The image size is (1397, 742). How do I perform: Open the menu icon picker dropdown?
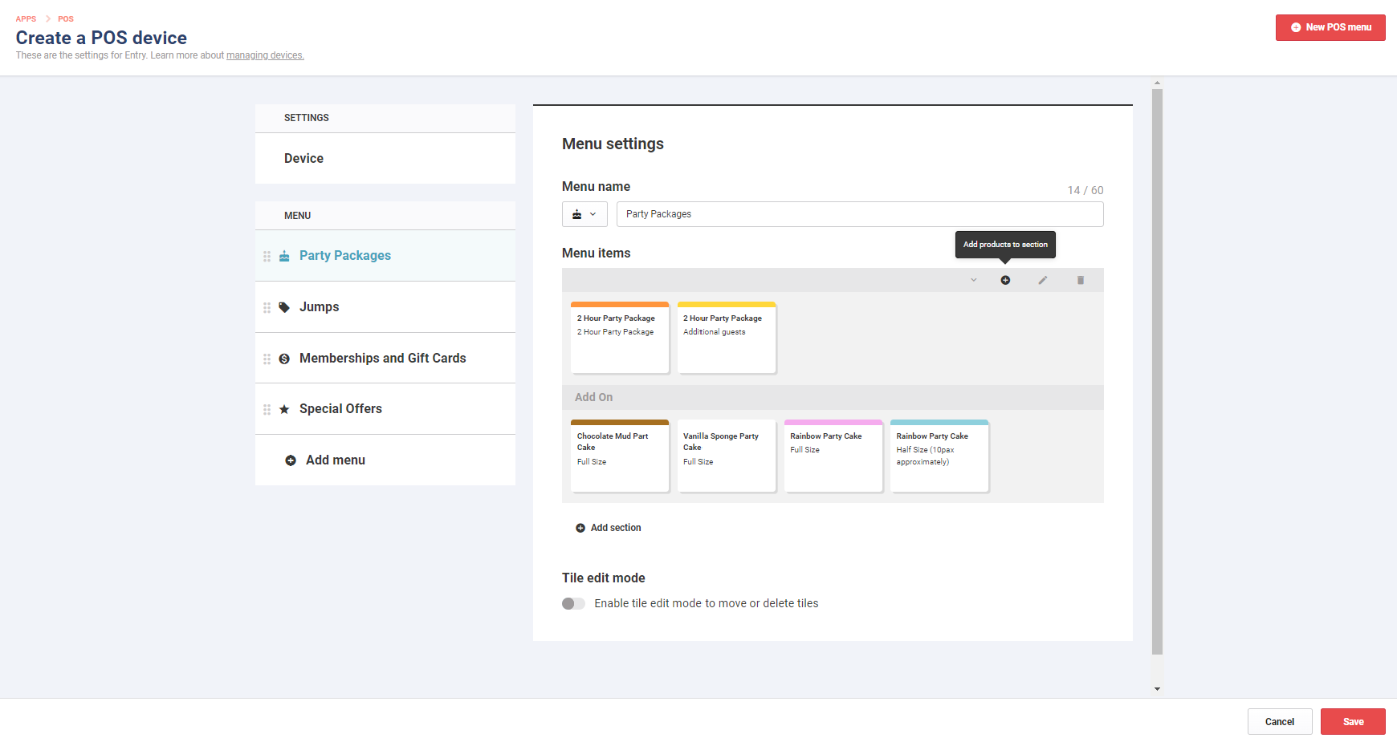(x=584, y=214)
